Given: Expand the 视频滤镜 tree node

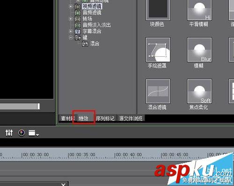Looking at the screenshot, I should (x=71, y=7).
